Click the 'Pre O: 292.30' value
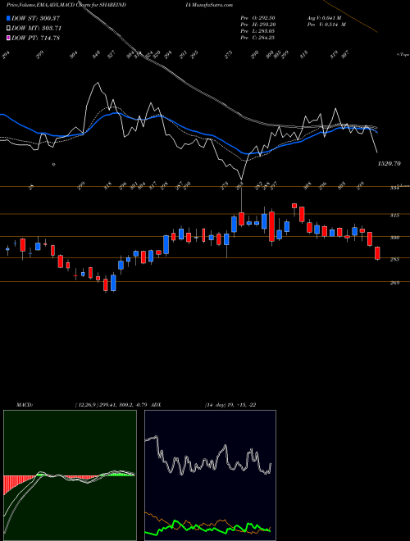The width and height of the screenshot is (410, 541). point(257,18)
